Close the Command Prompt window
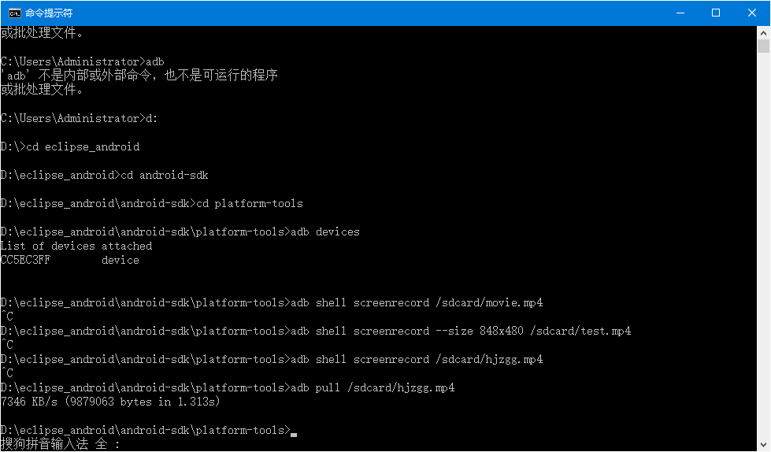The height and width of the screenshot is (452, 771). coord(752,13)
